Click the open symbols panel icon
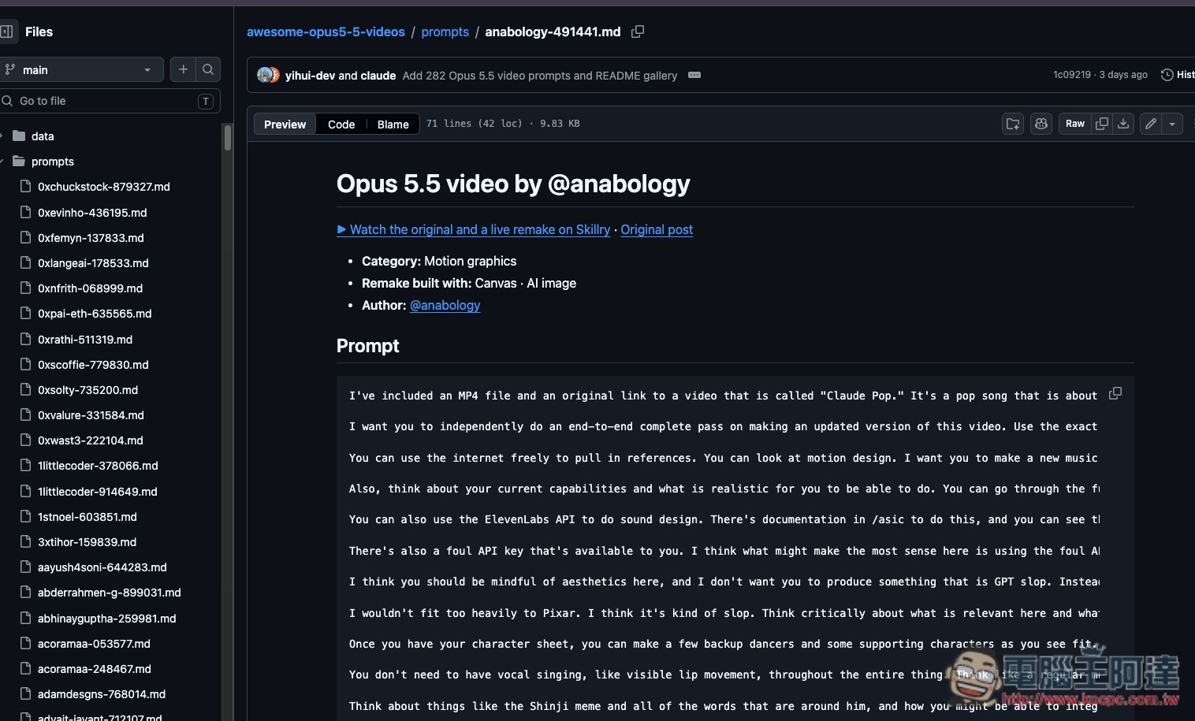Screen dimensions: 1195x721 click(x=1013, y=124)
